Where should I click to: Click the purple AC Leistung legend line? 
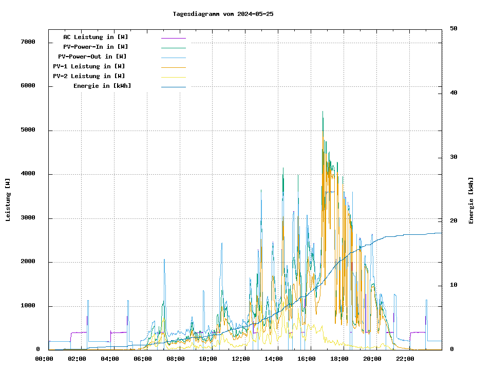[173, 38]
